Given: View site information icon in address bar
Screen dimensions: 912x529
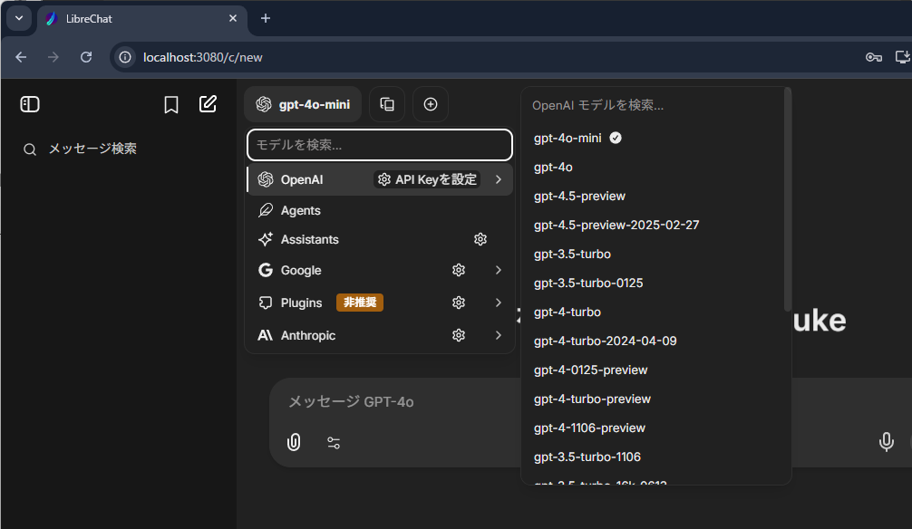Looking at the screenshot, I should (x=125, y=57).
